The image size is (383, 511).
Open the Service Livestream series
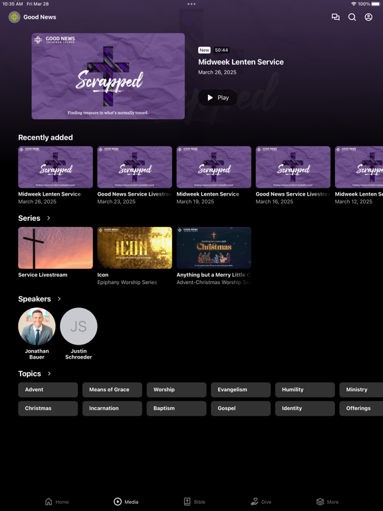click(55, 248)
